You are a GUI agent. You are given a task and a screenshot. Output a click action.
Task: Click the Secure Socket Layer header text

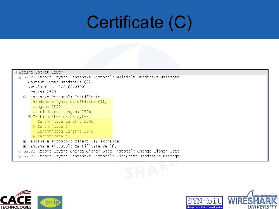pyautogui.click(x=41, y=72)
